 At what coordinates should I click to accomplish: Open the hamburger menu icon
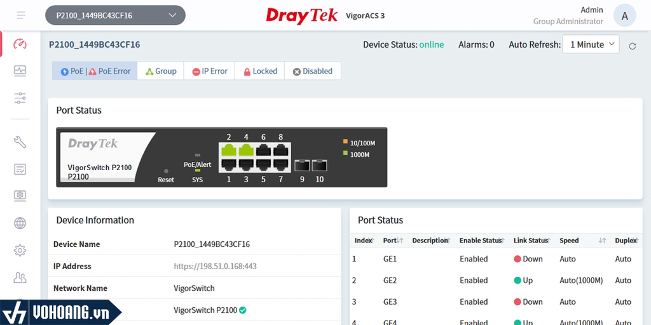point(21,15)
